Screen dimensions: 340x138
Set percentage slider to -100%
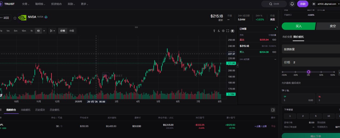coord(283,72)
